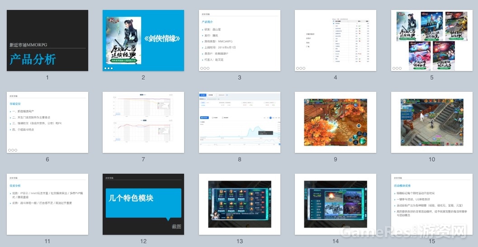This screenshot has height=247, width=478.
Task: Click slide number label 12
Action: pyautogui.click(x=143, y=241)
